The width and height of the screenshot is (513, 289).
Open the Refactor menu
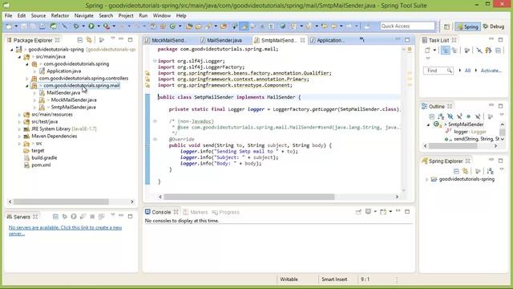pos(60,16)
